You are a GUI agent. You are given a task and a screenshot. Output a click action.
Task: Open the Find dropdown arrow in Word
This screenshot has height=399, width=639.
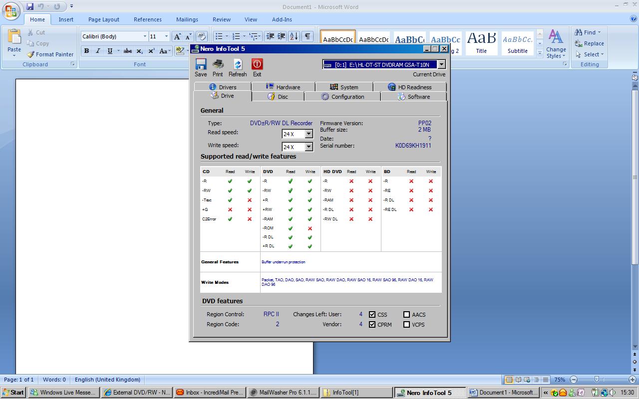click(599, 32)
